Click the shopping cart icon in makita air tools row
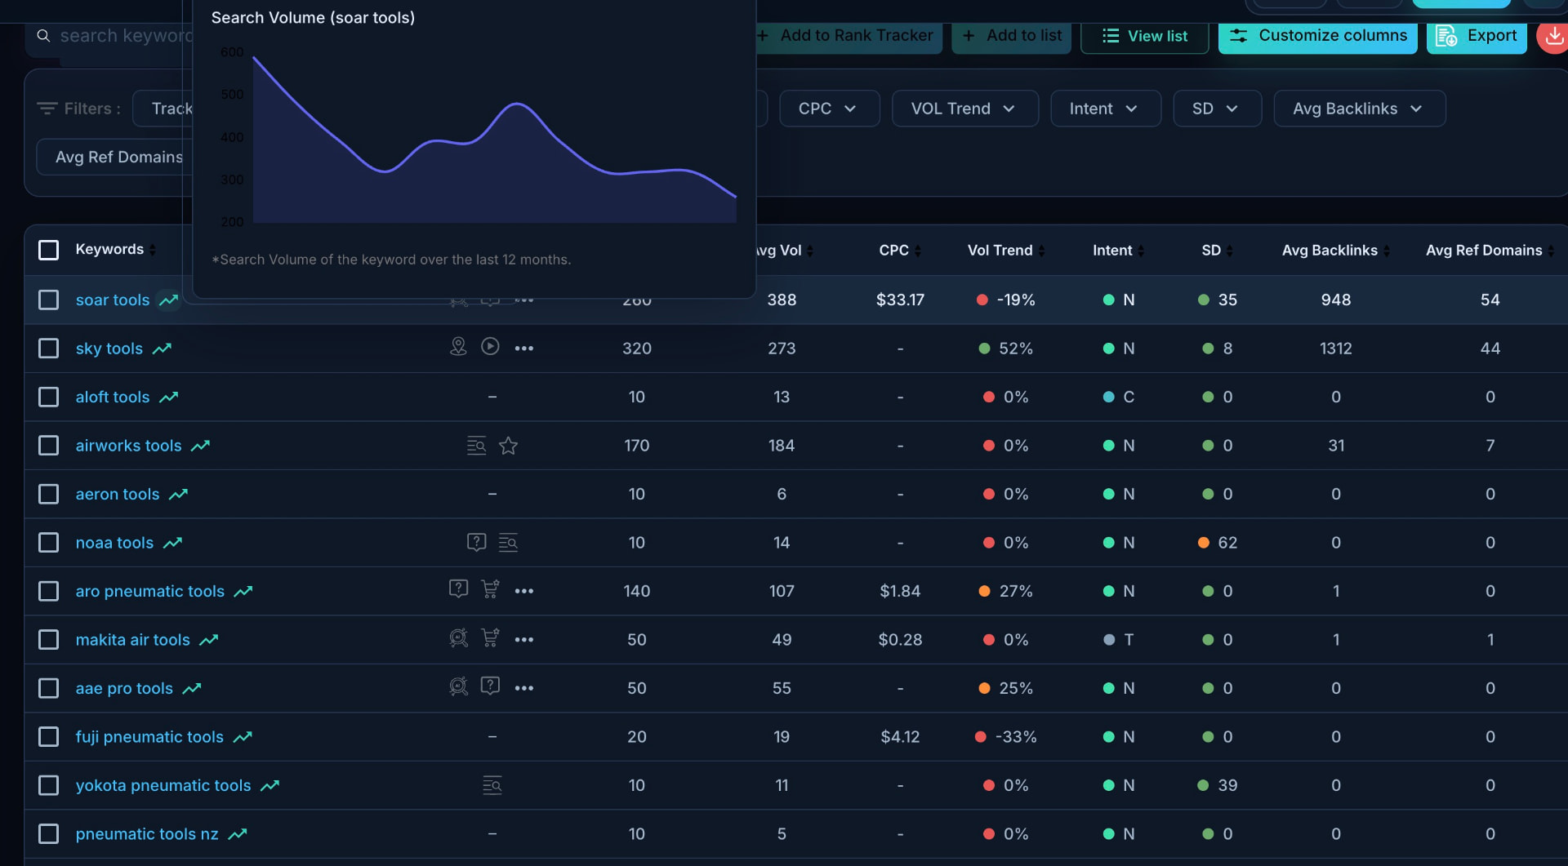The width and height of the screenshot is (1568, 866). point(490,638)
